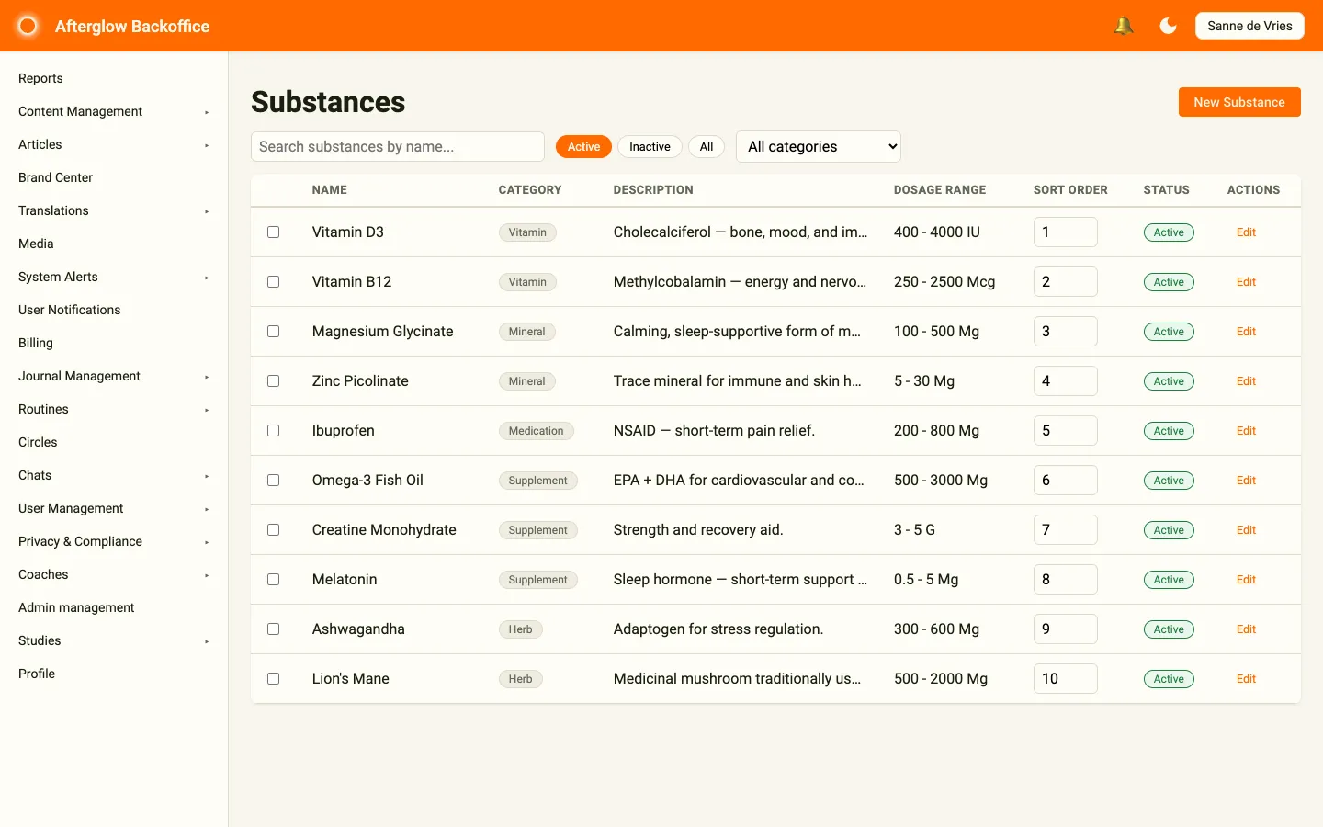The height and width of the screenshot is (827, 1323).
Task: Edit the Vitamin D3 substance
Action: (x=1246, y=232)
